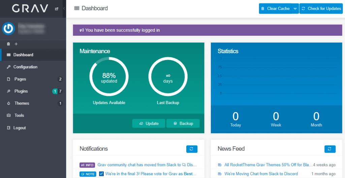Click the user avatar power icon
345x178 pixels.
coord(8,29)
